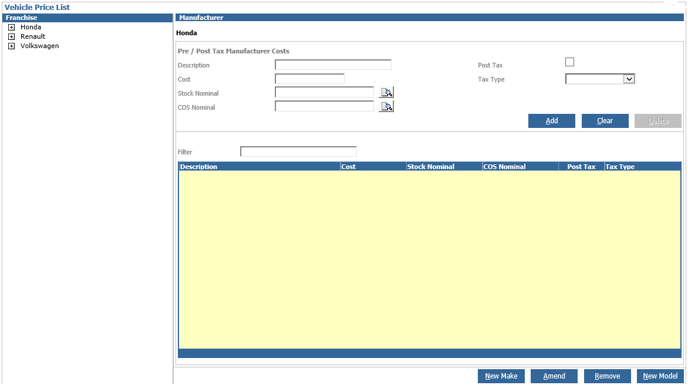
Task: Focus the Stock Nominal input field
Action: [324, 93]
